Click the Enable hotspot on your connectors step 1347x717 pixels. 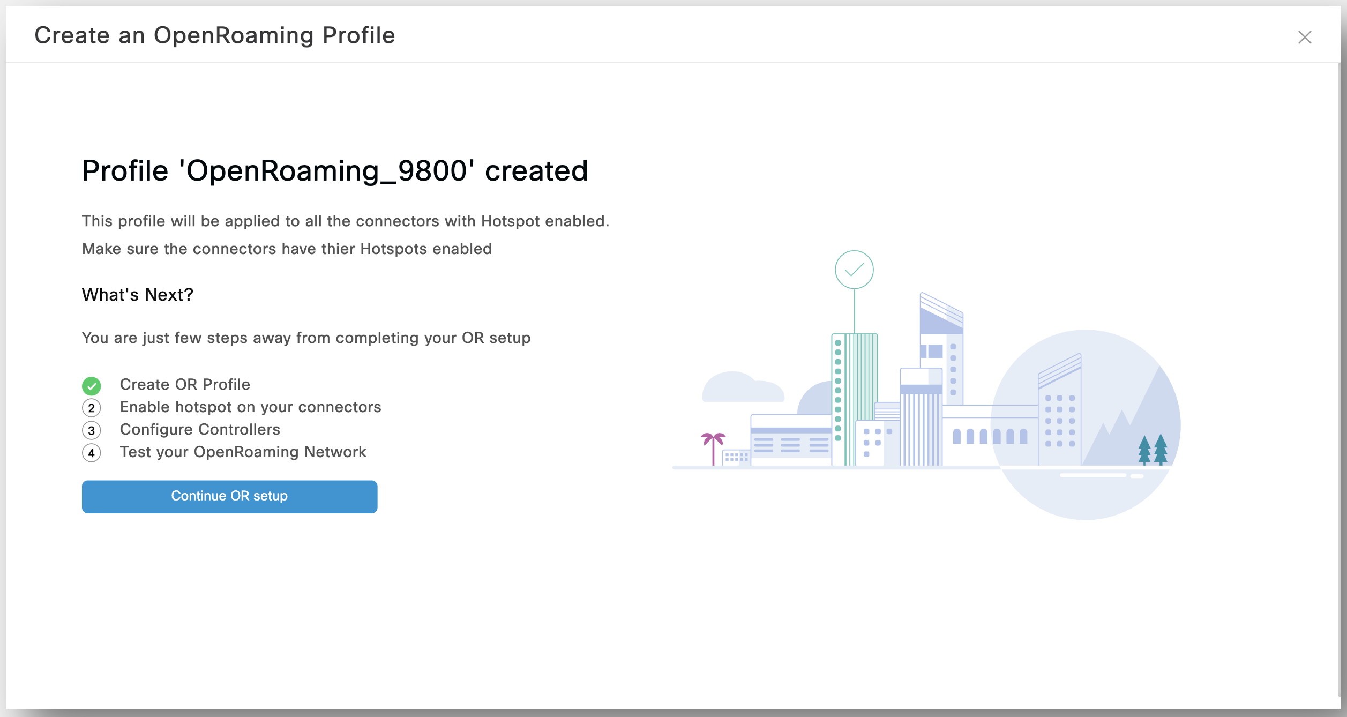[250, 407]
